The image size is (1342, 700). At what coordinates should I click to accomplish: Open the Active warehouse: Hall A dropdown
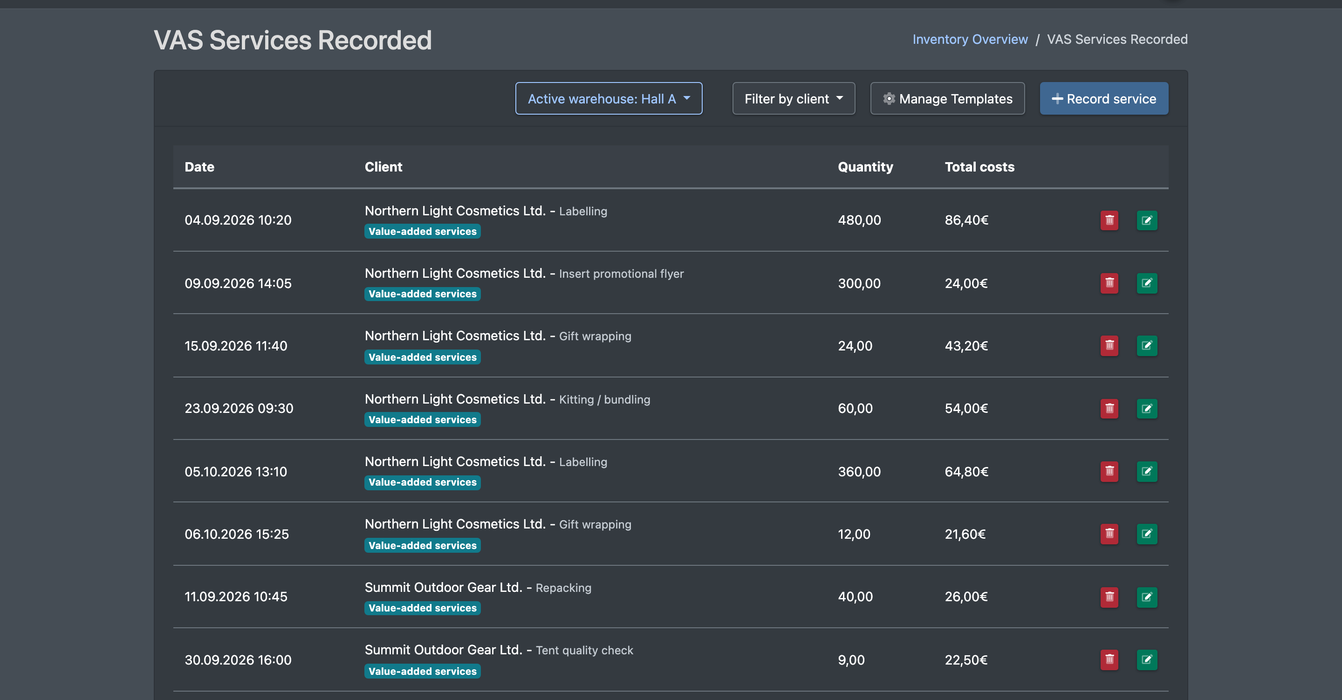click(609, 98)
